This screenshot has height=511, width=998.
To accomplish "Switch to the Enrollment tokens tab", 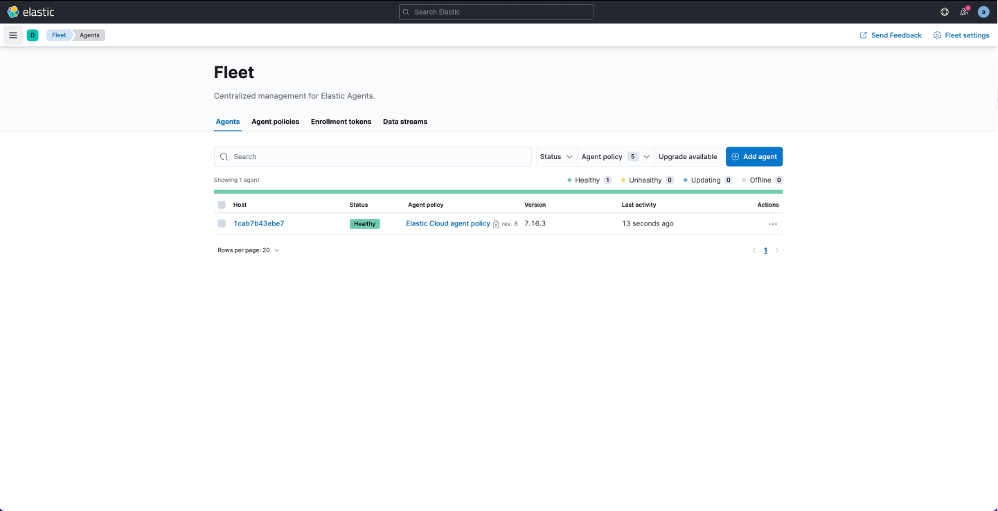I will pos(341,122).
